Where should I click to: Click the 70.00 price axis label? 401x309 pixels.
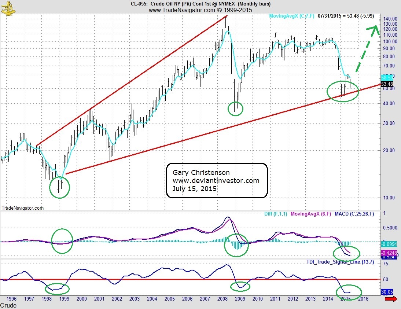coord(389,66)
